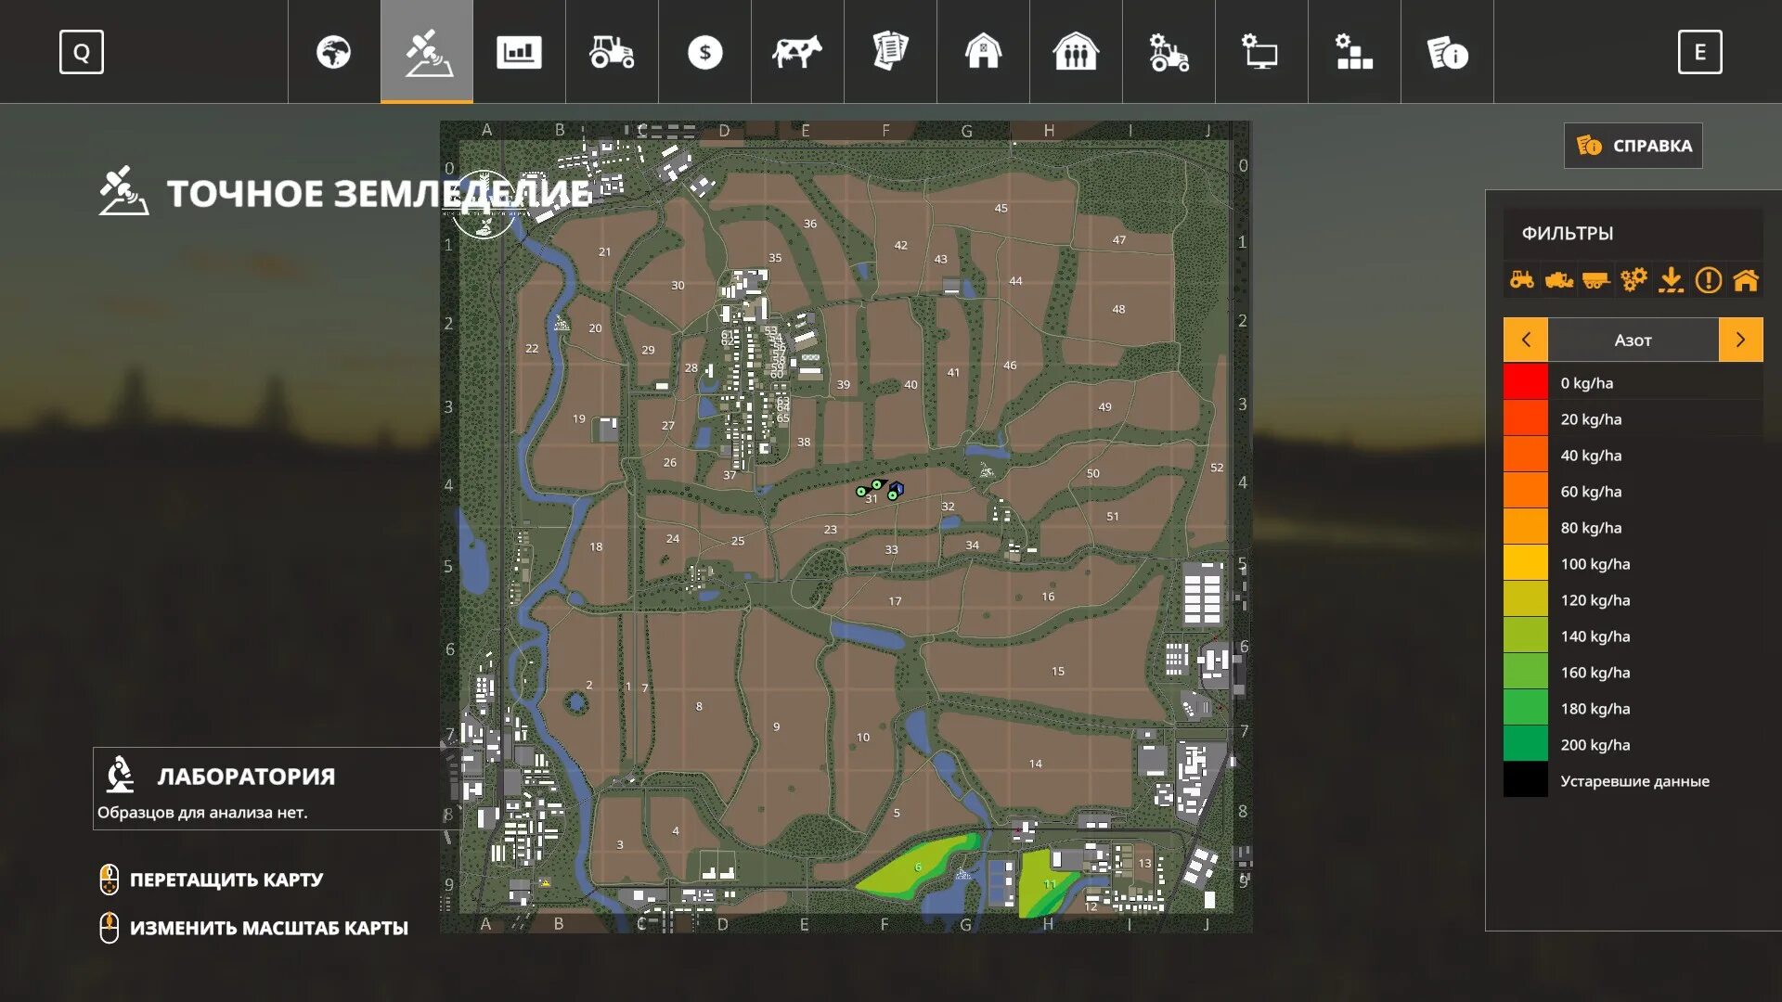Switch to previous layer before Азот
This screenshot has height=1002, width=1782.
click(1526, 340)
